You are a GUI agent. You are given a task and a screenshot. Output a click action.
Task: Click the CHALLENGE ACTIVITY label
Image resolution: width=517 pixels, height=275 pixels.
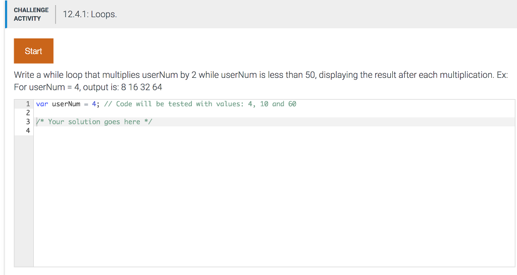click(x=31, y=14)
